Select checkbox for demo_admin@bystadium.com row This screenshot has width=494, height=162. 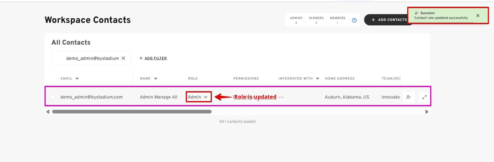coord(52,97)
